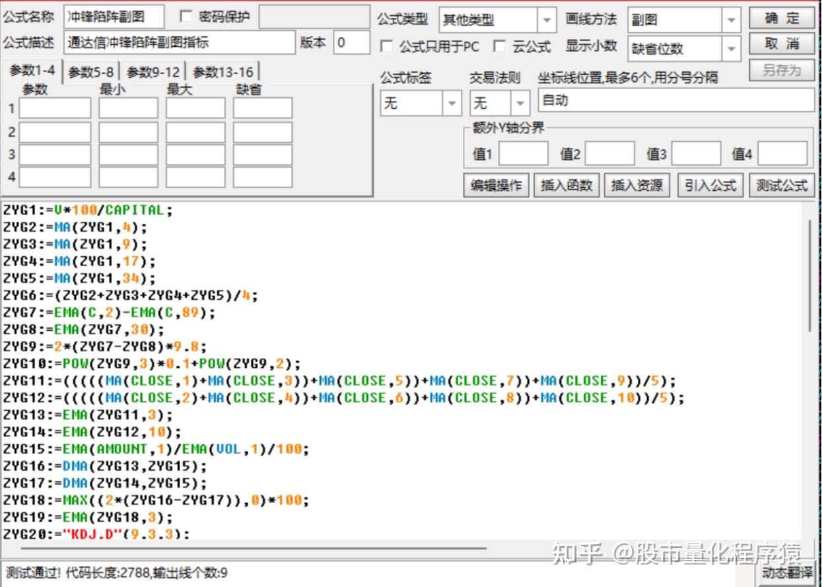Click the ZYG1:=V*100/CAPITAL code line
This screenshot has width=822, height=587.
(x=87, y=210)
